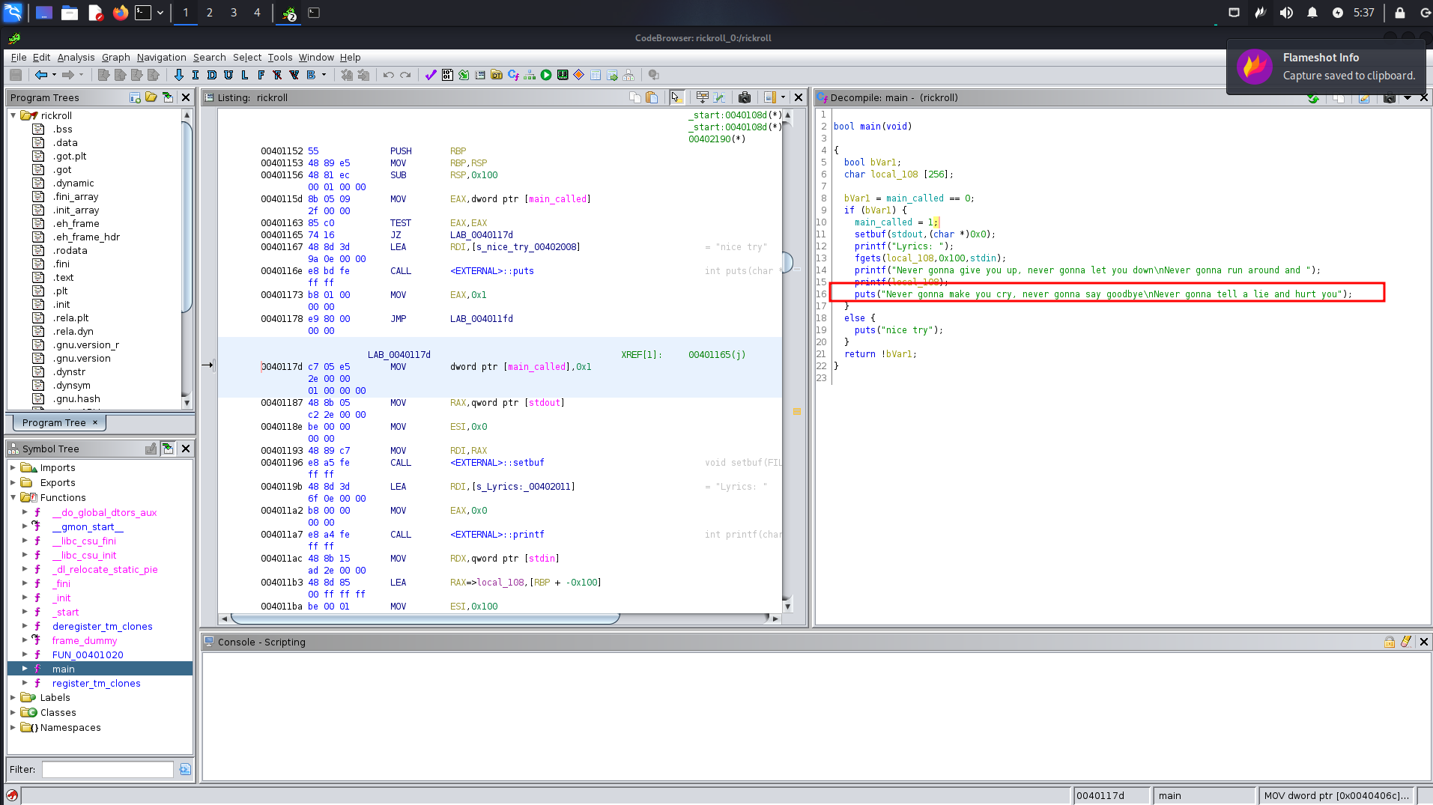
Task: Click the purple checkmark toolbar icon
Action: tap(431, 75)
